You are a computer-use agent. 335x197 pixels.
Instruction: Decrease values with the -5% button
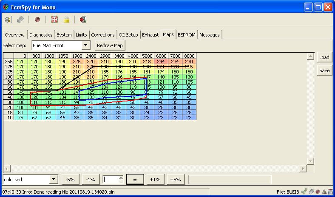tap(70, 180)
